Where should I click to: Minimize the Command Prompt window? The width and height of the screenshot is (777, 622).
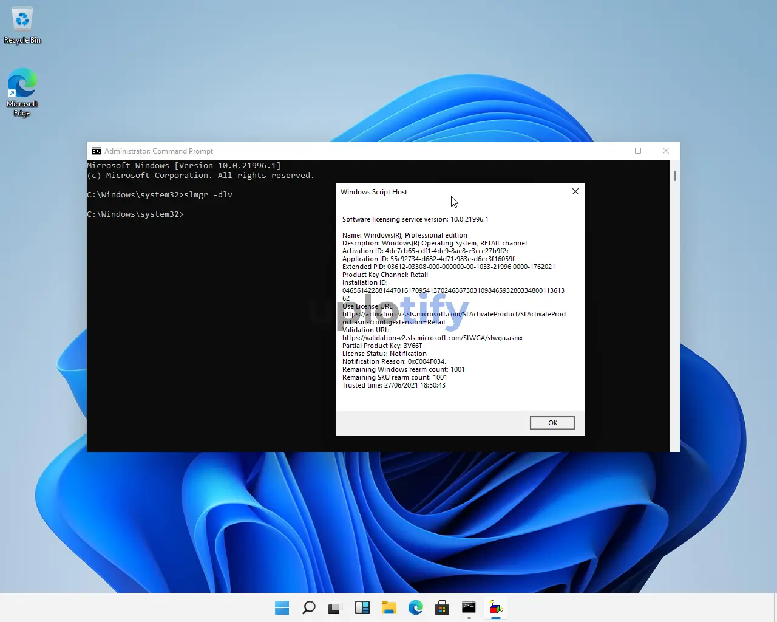pos(611,151)
